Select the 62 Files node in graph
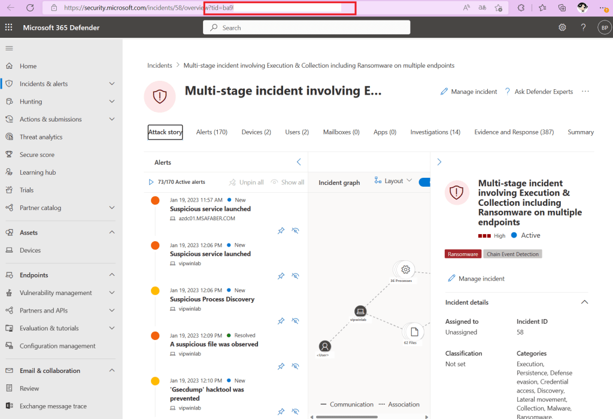The height and width of the screenshot is (419, 613). click(x=414, y=332)
